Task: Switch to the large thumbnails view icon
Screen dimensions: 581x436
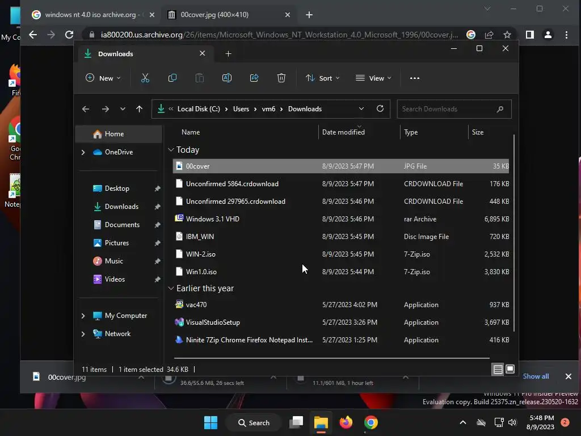Action: [510, 369]
